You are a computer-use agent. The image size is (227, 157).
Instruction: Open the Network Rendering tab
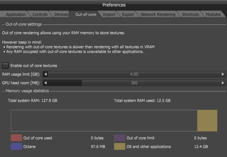158,14
